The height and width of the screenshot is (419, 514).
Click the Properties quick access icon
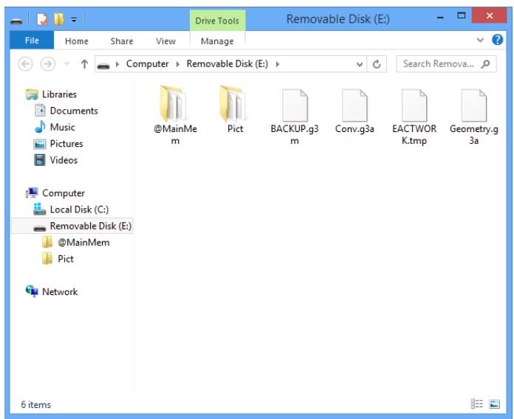(42, 20)
